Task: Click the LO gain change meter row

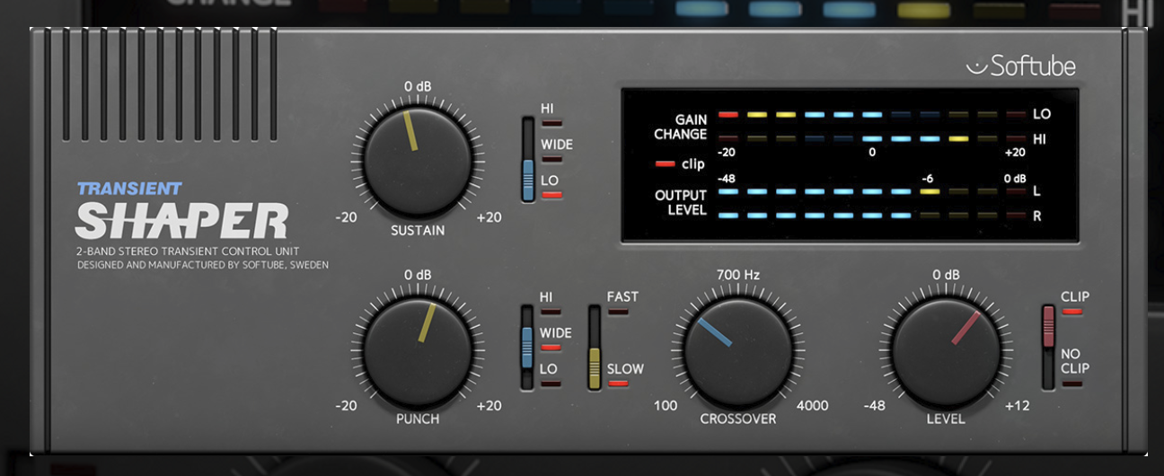Action: tap(873, 115)
